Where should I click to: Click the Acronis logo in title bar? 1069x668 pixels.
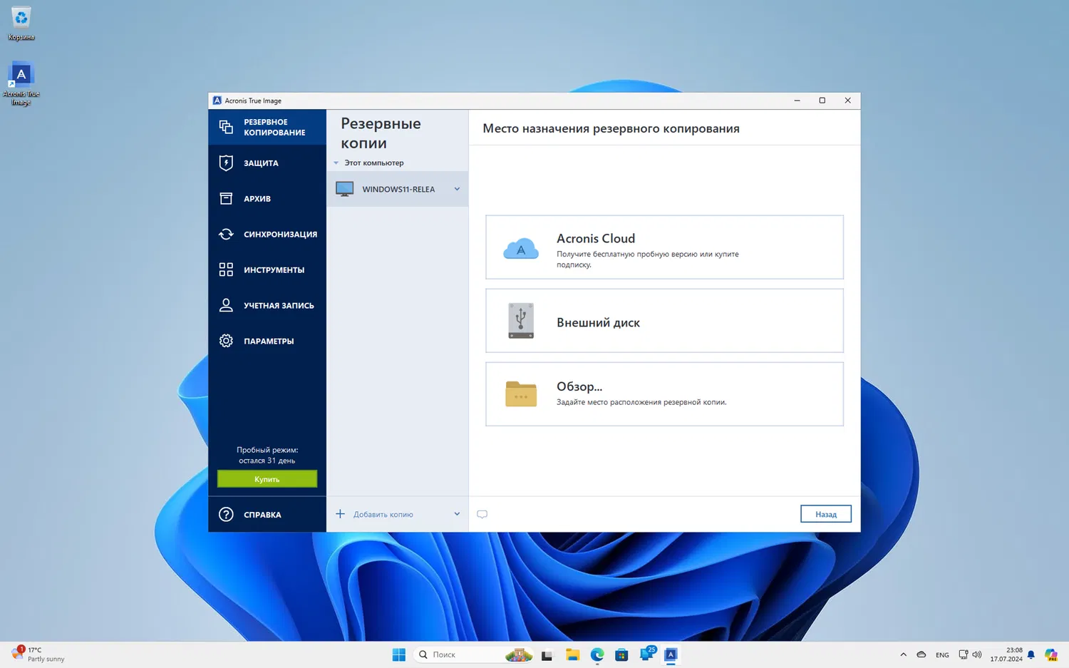(217, 101)
